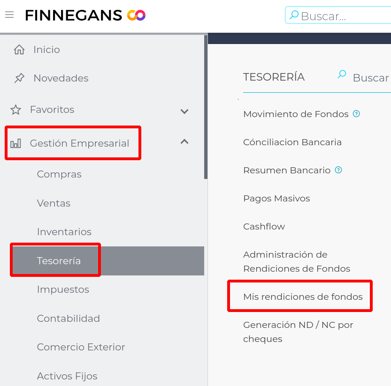
Task: Click the hamburger menu icon
Action: click(9, 15)
